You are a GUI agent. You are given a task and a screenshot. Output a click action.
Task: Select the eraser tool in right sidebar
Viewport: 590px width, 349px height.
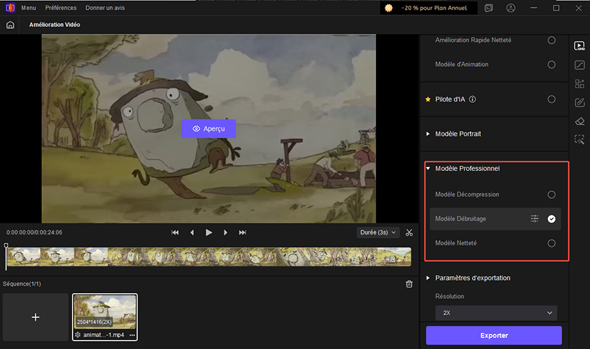coord(580,121)
